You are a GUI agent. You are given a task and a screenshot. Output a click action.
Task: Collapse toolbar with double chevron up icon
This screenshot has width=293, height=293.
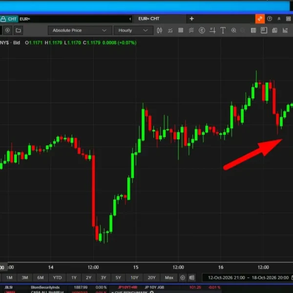click(279, 19)
